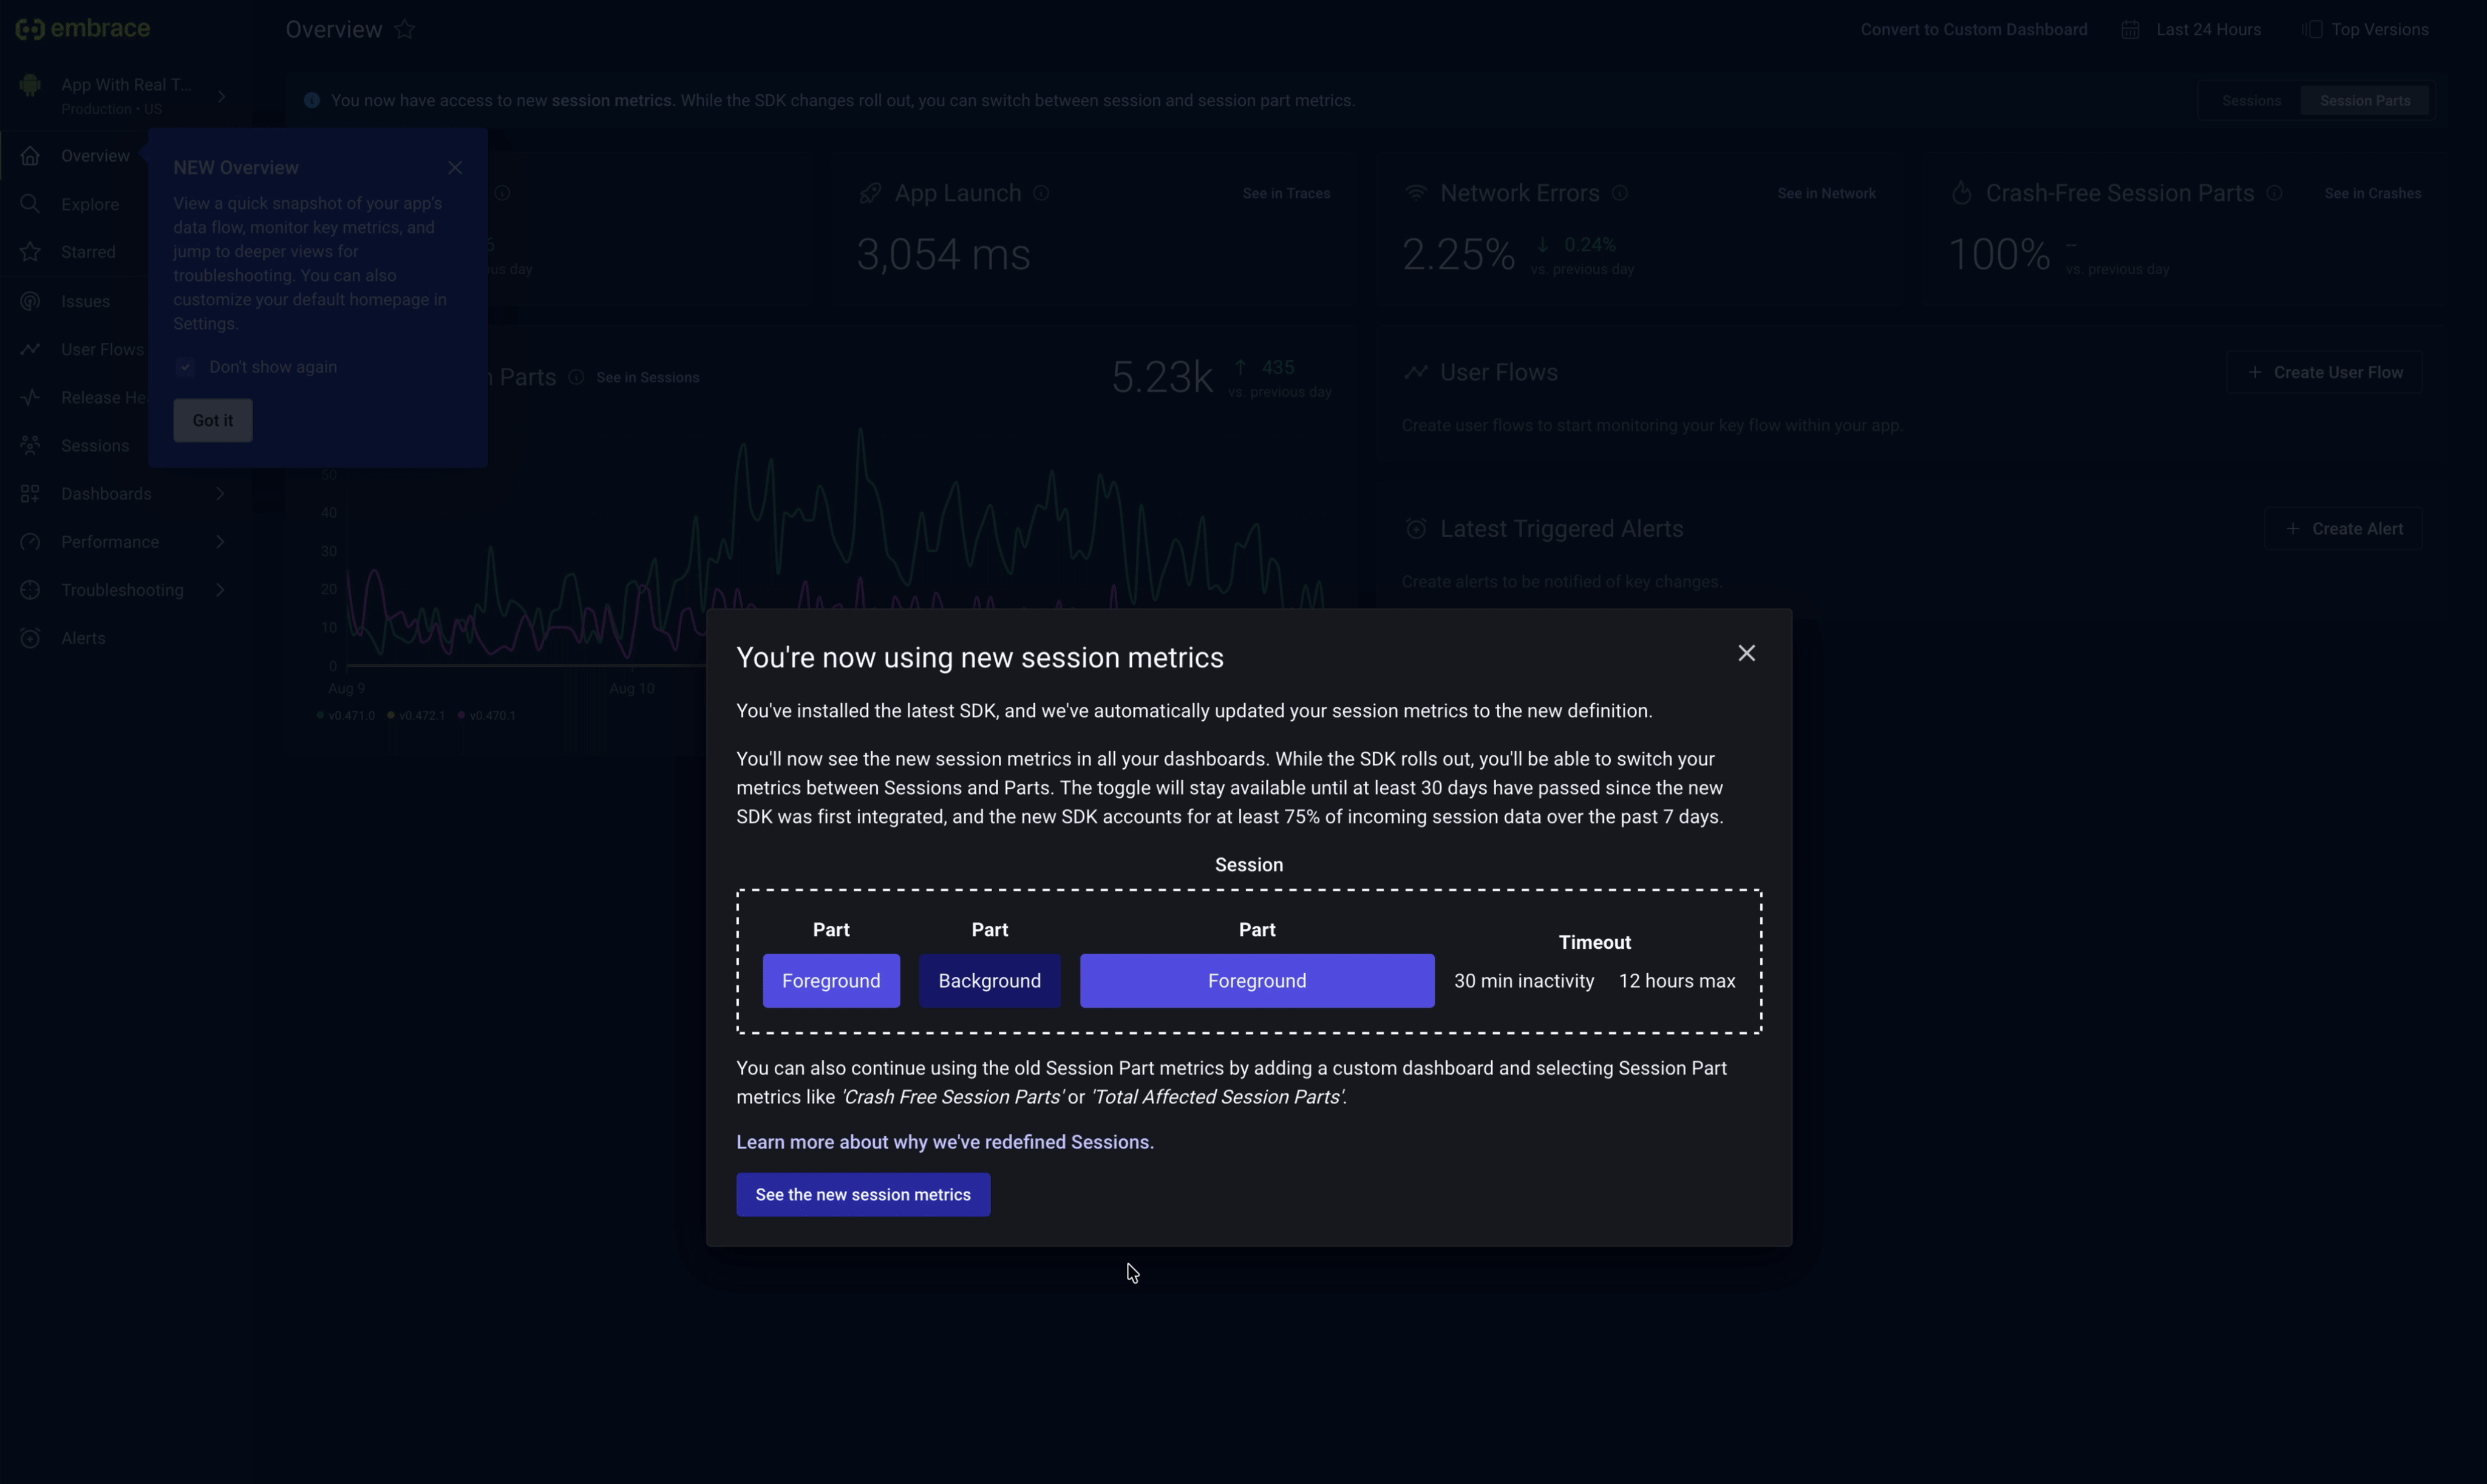This screenshot has width=2487, height=1484.
Task: Open the Top Versions filter
Action: (x=2366, y=30)
